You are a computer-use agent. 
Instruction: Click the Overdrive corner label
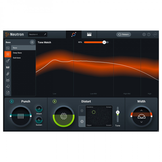coord(90,107)
